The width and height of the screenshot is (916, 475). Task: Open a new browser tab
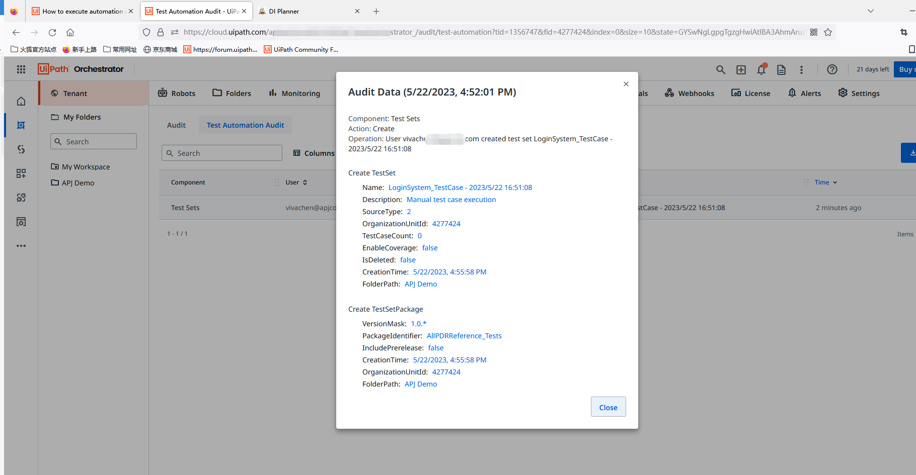(x=376, y=11)
